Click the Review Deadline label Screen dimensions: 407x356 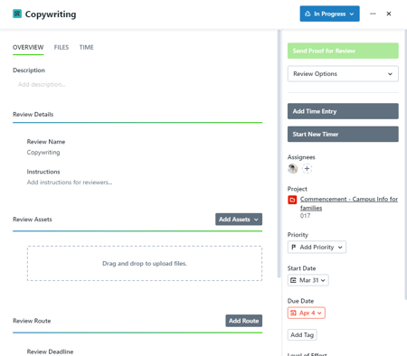pos(50,351)
